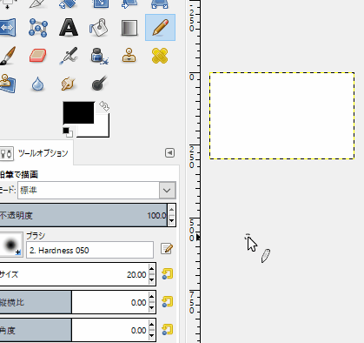Choose the Bucket Fill tool
The image size is (364, 343).
99,28
